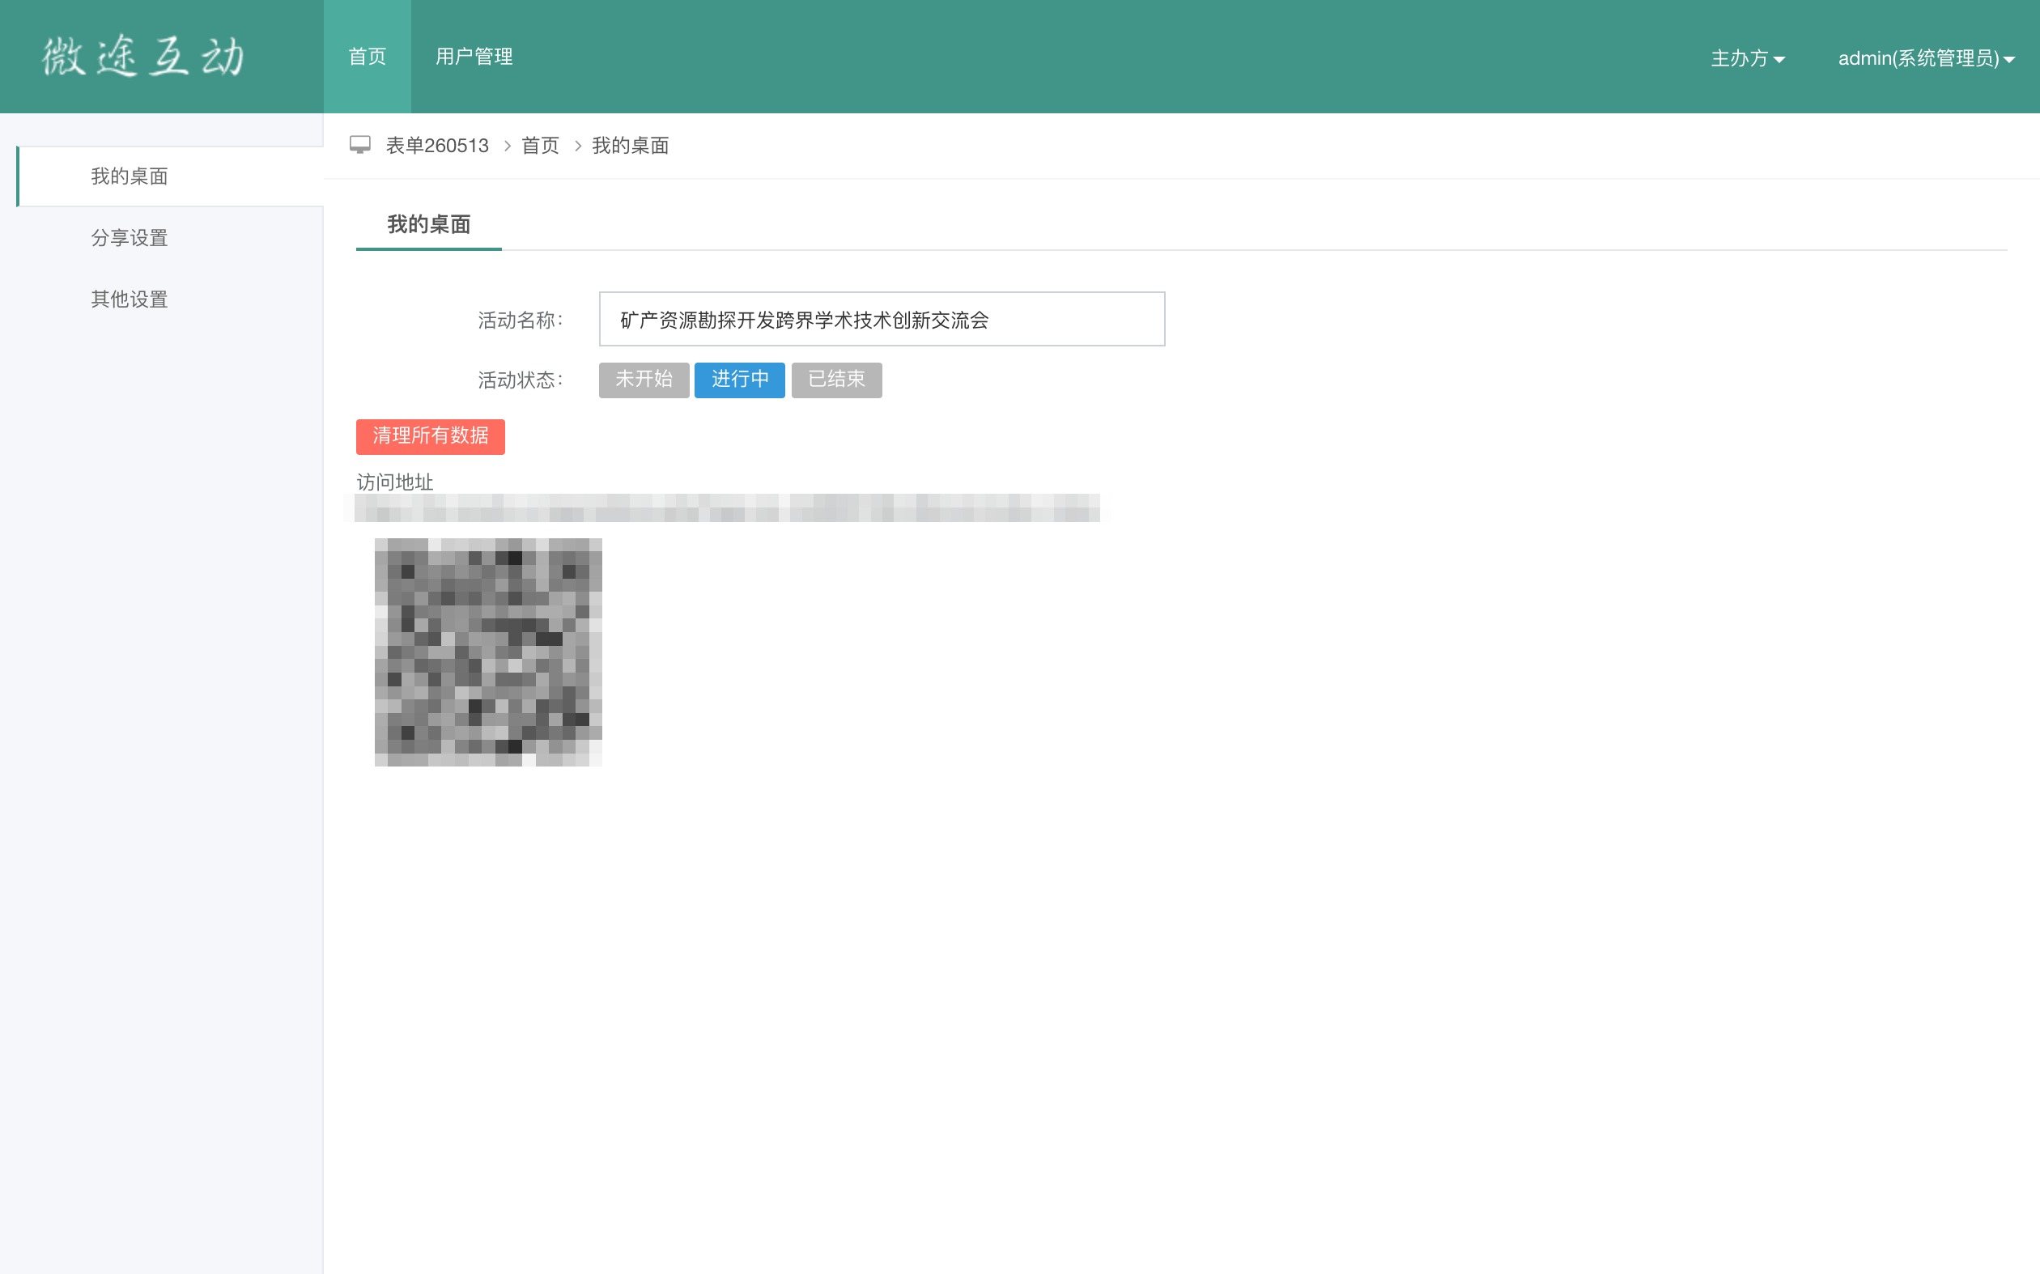Set activity status to 进行中
Image resolution: width=2040 pixels, height=1274 pixels.
point(740,380)
